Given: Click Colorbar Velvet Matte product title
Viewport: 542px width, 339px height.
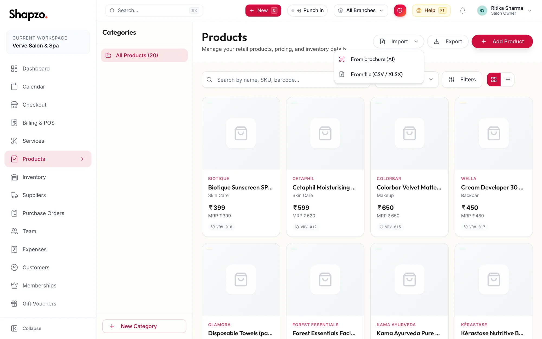Looking at the screenshot, I should [409, 187].
